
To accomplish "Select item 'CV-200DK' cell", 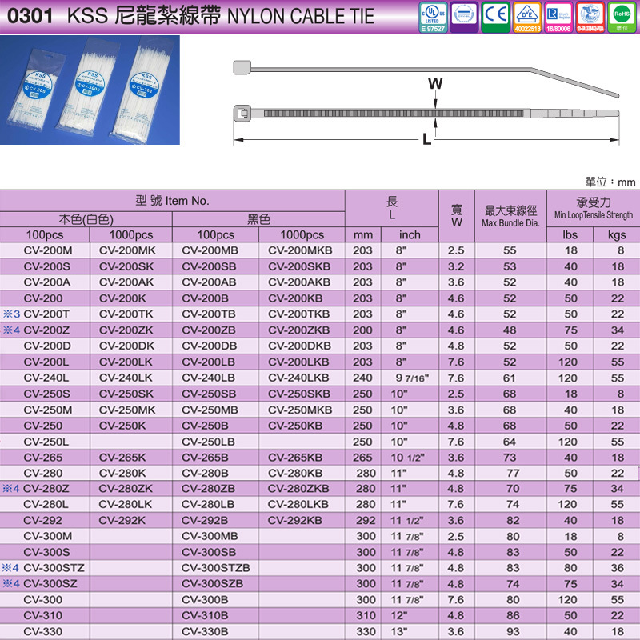I will tap(126, 346).
